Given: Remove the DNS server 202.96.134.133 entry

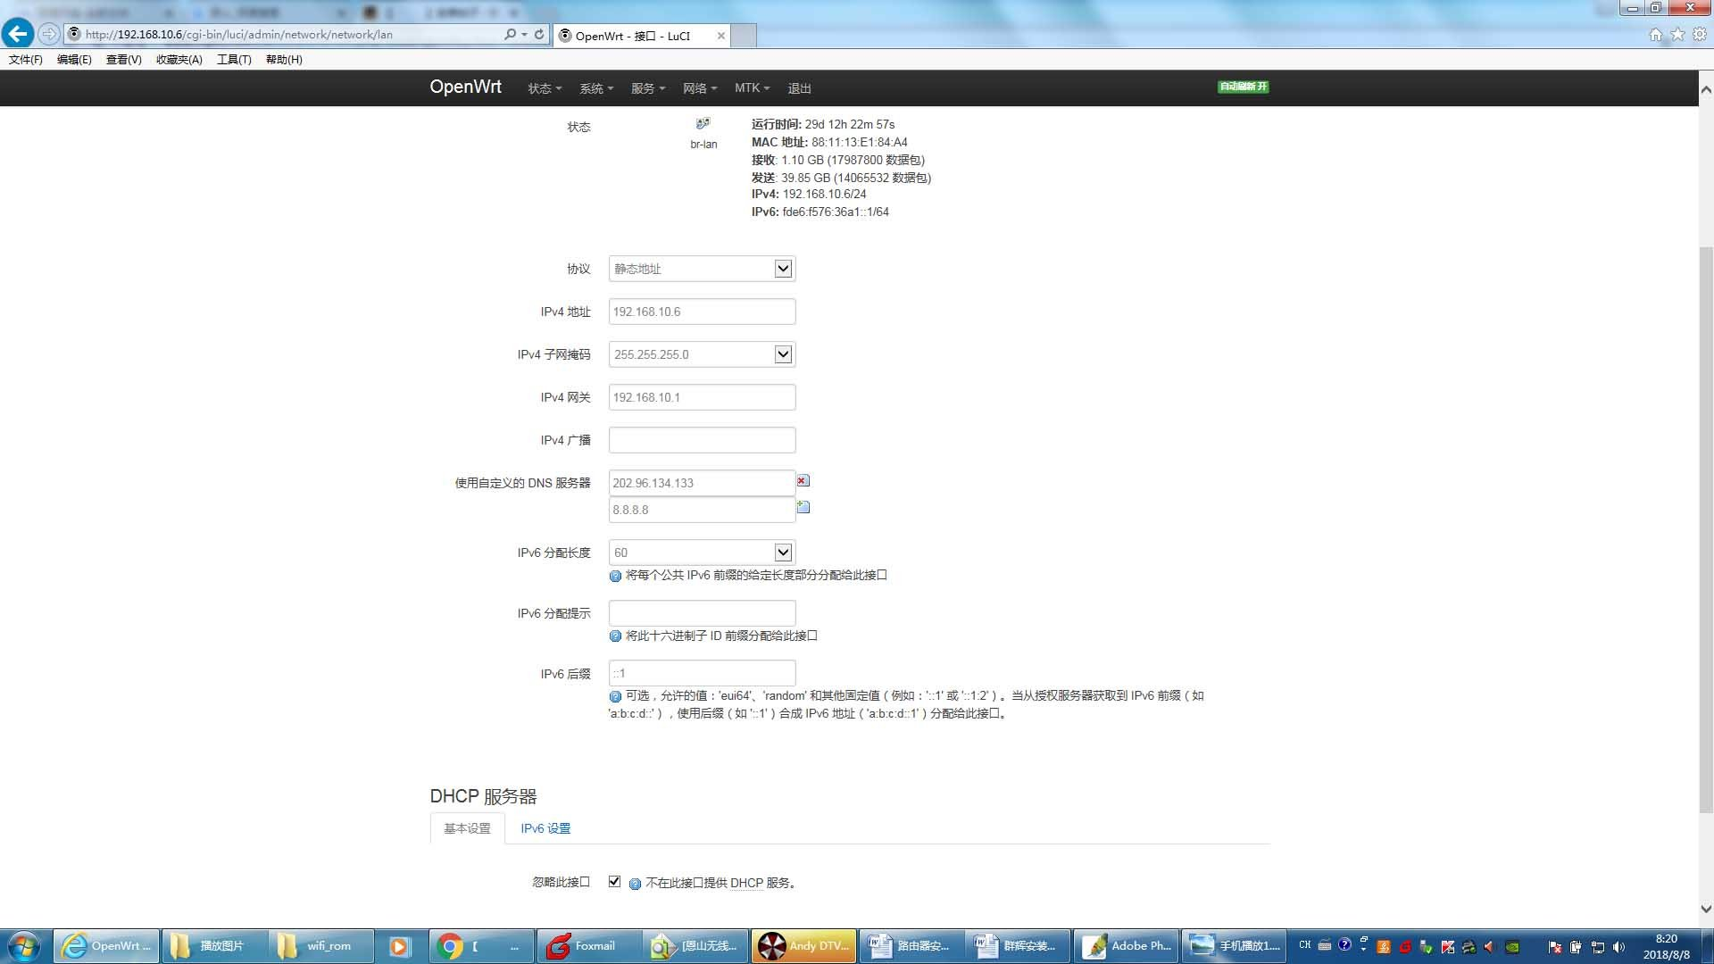Looking at the screenshot, I should click(803, 481).
